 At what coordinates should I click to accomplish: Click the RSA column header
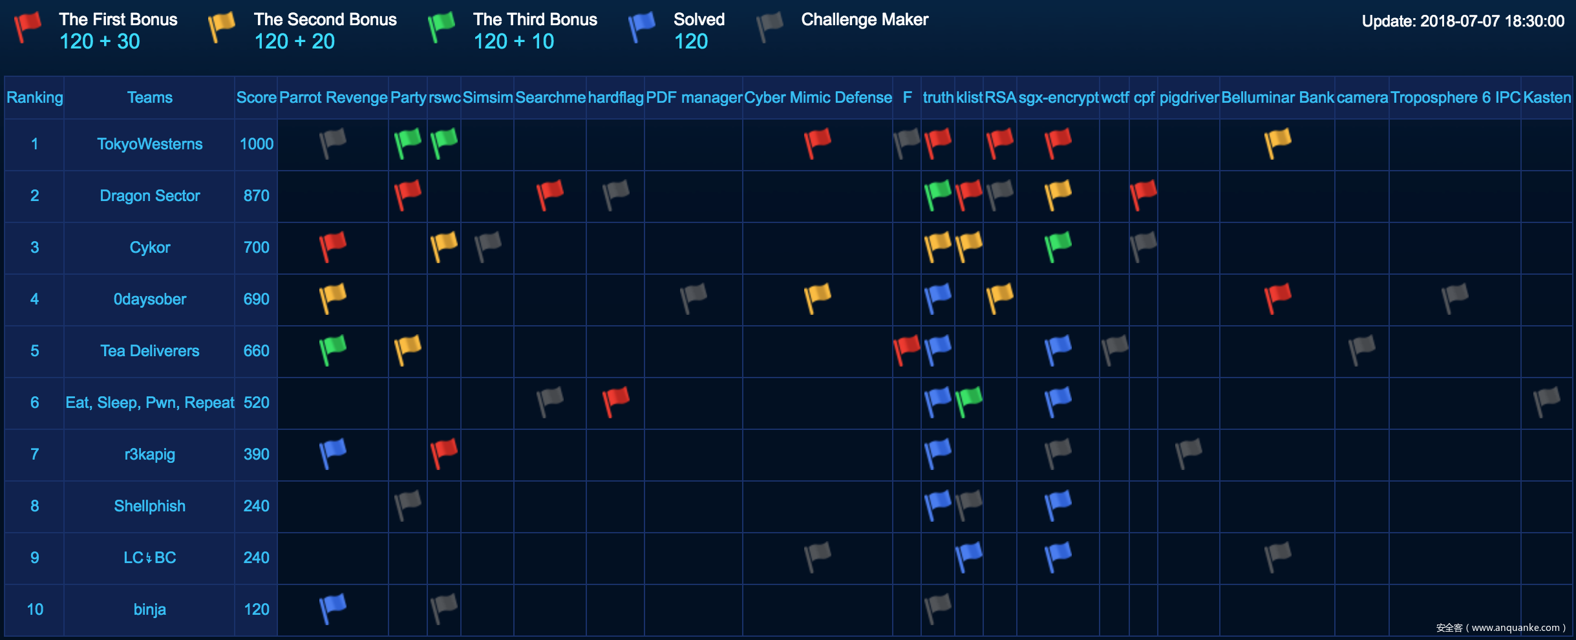pos(1001,98)
